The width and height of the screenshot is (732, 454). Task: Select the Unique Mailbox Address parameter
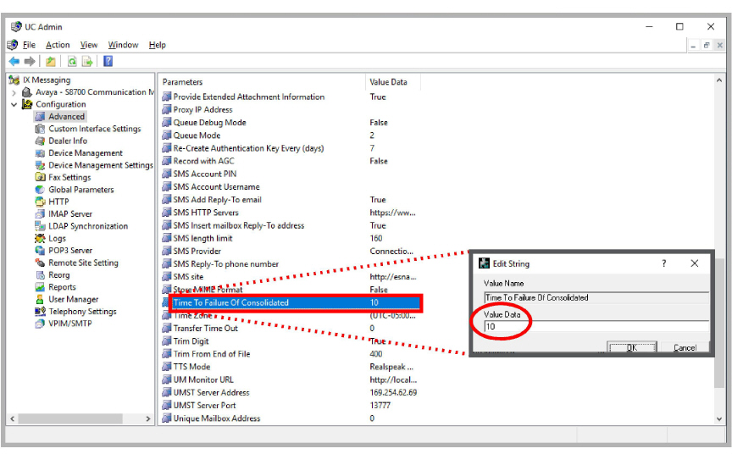[x=217, y=418]
